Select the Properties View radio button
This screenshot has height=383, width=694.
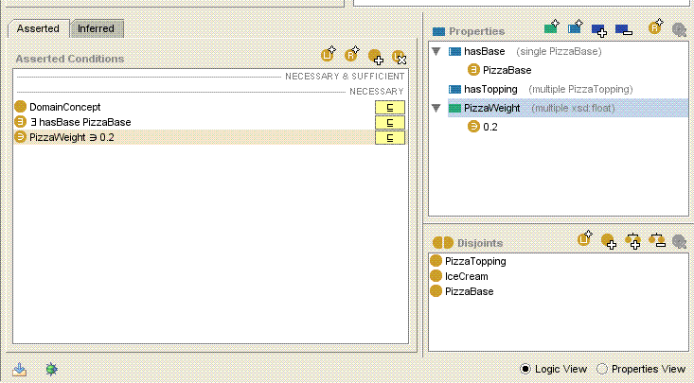click(x=602, y=369)
